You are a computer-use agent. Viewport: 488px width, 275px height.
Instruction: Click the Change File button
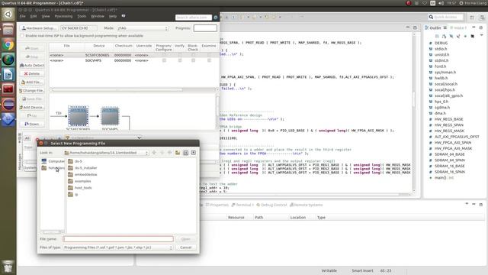coord(32,91)
